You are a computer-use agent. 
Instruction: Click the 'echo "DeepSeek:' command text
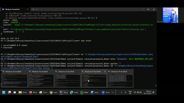tap(119, 59)
